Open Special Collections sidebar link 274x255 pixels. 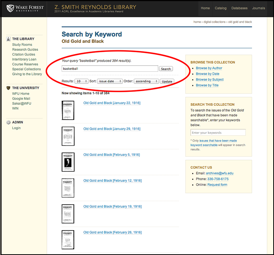(x=26, y=69)
